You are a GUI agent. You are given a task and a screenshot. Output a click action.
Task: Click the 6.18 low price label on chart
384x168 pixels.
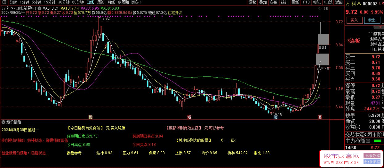(278, 114)
